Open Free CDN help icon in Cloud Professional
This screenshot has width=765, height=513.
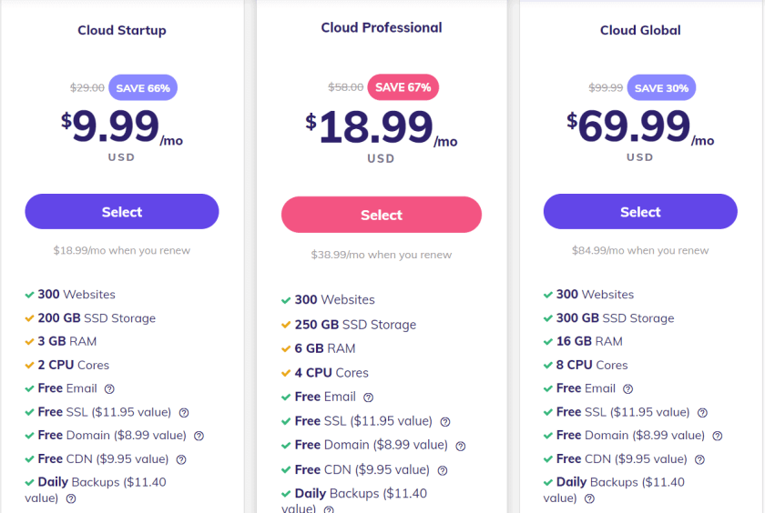(x=443, y=470)
